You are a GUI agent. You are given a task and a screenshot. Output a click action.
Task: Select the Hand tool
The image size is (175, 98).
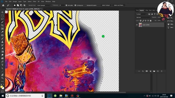(2, 75)
